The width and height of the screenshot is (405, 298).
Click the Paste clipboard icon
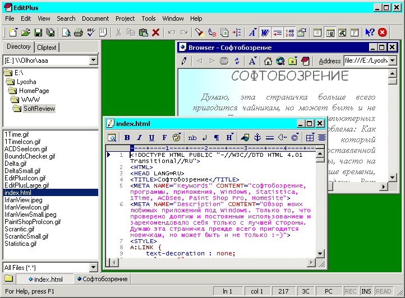pyautogui.click(x=144, y=32)
